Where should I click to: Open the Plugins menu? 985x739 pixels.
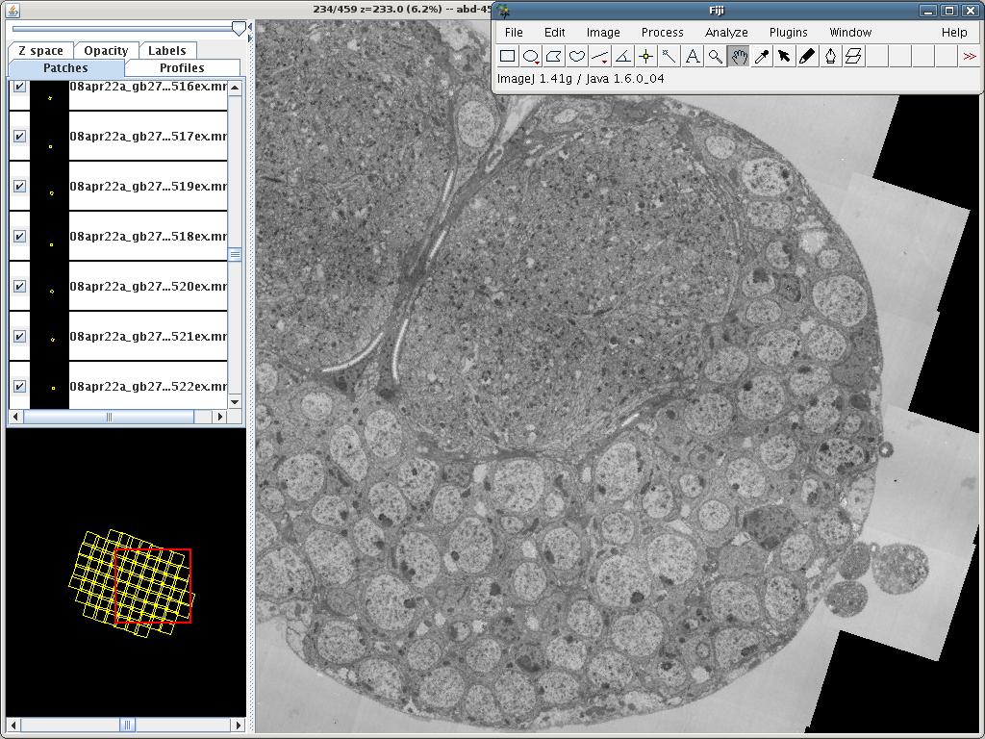click(x=788, y=32)
